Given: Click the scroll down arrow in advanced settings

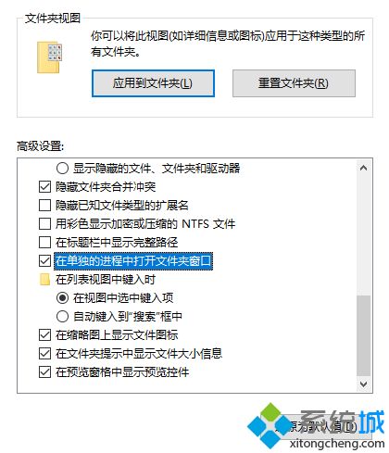Looking at the screenshot, I should 364,384.
